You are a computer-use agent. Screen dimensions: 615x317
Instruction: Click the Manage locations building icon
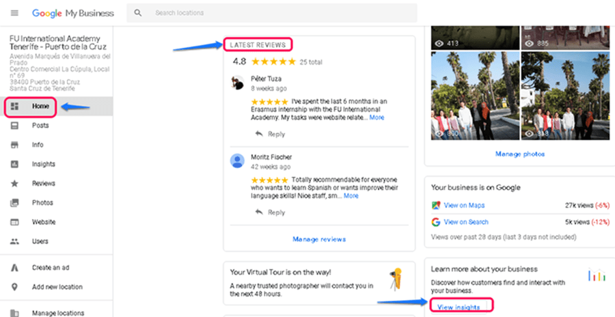pyautogui.click(x=14, y=313)
